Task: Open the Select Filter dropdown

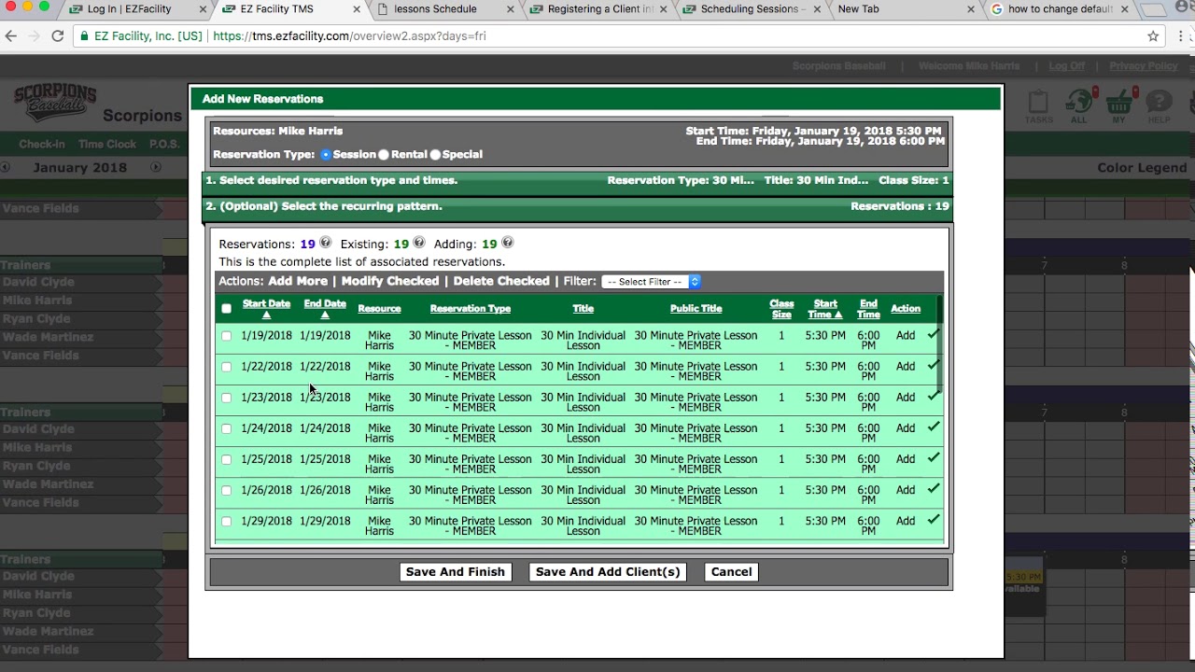Action: (651, 282)
